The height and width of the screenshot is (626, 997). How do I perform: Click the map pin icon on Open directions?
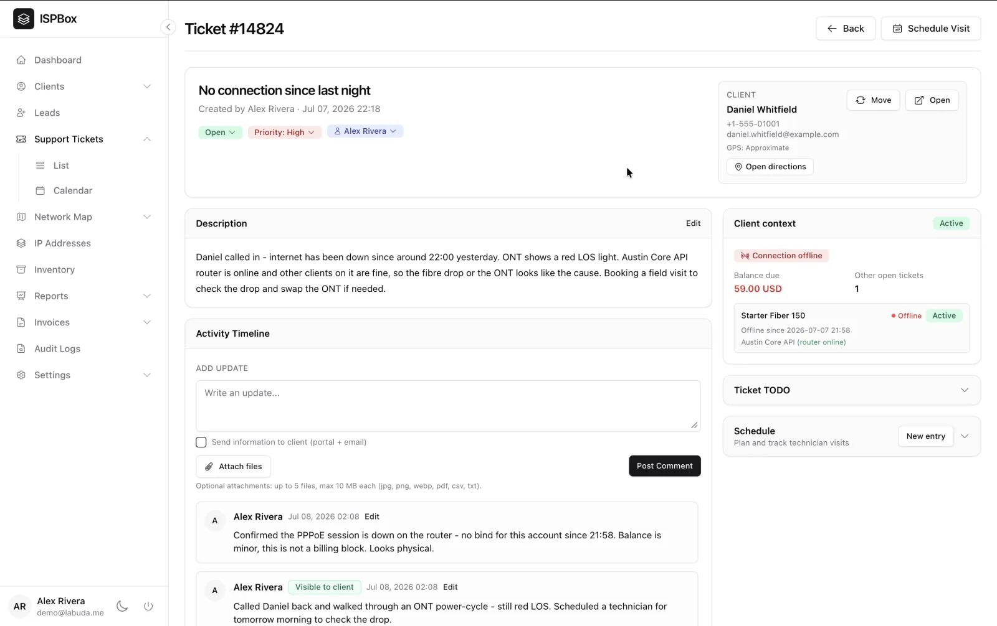click(738, 167)
